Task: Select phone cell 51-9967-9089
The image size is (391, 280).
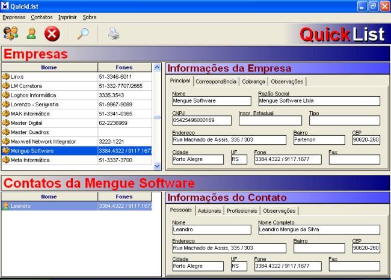Action: point(125,105)
